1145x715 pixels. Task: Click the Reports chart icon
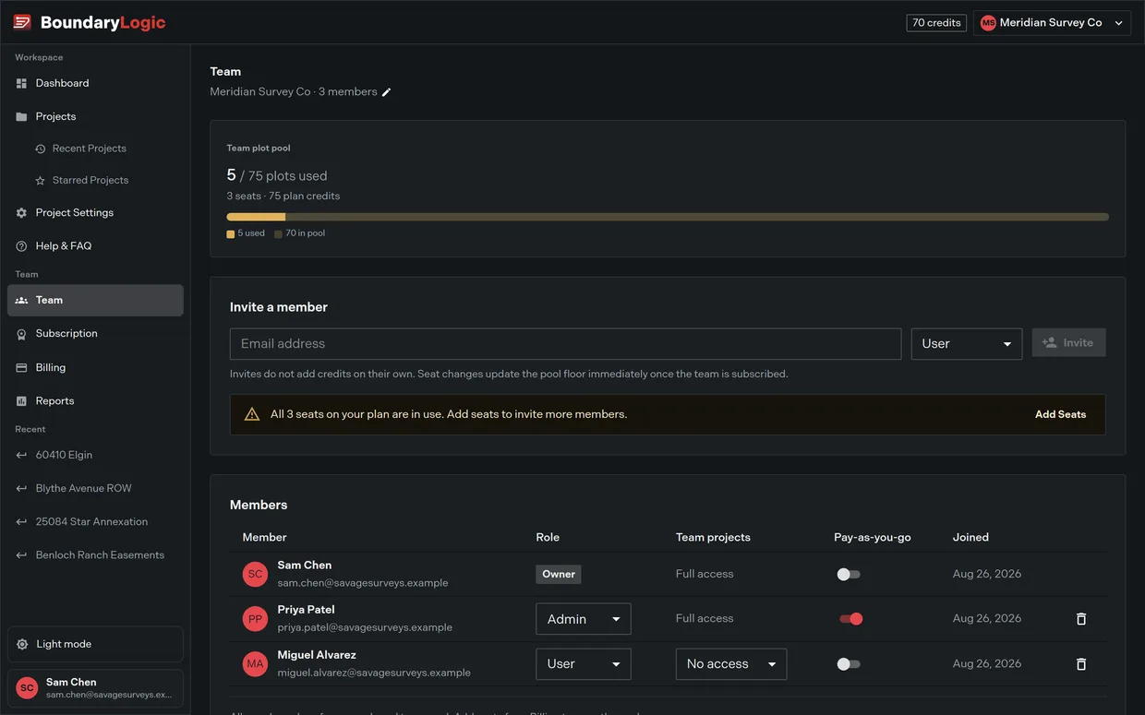[21, 401]
